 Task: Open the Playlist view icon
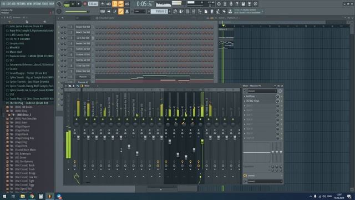pos(175,11)
